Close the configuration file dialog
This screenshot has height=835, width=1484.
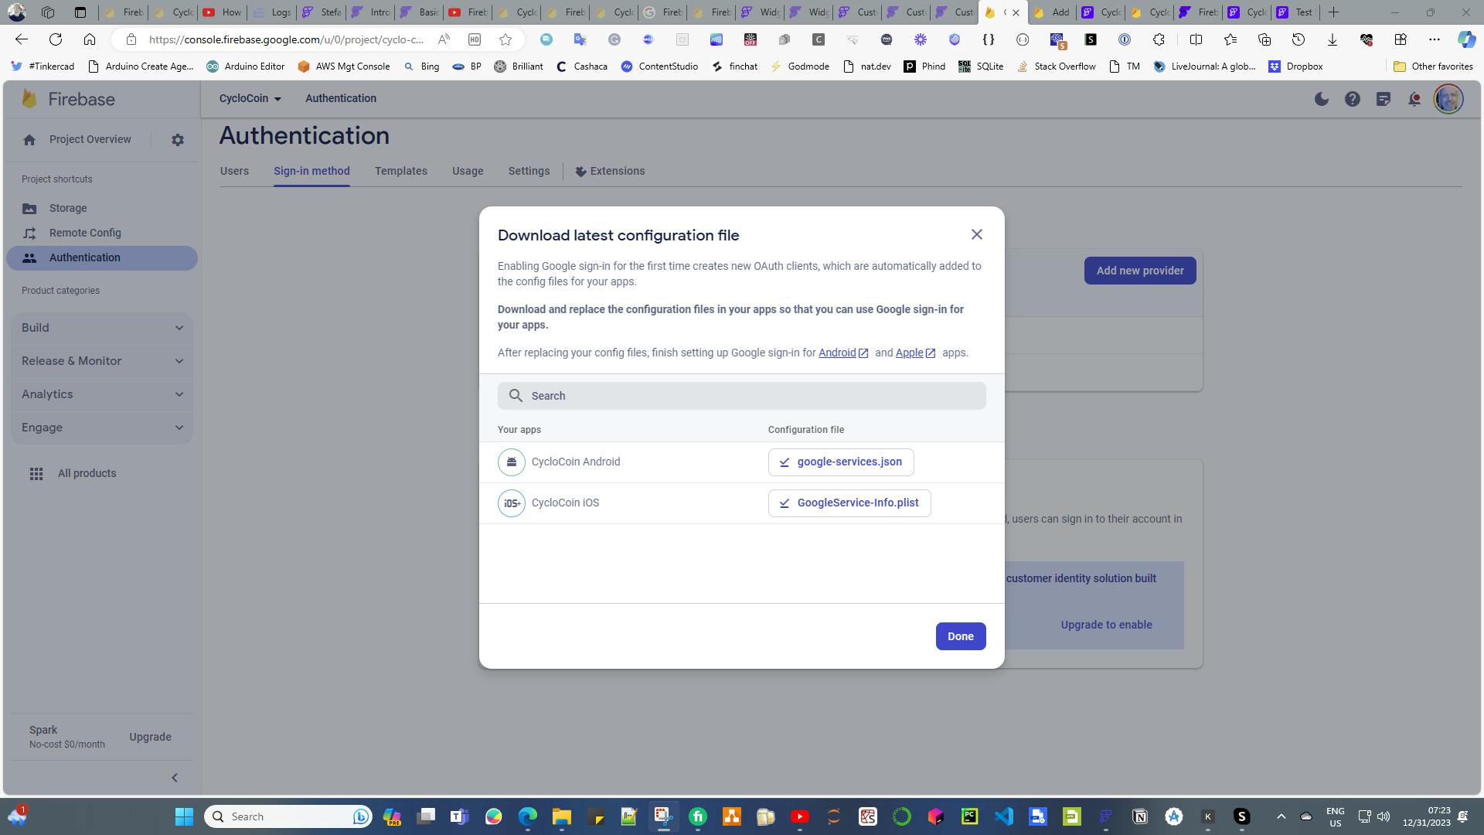click(976, 234)
